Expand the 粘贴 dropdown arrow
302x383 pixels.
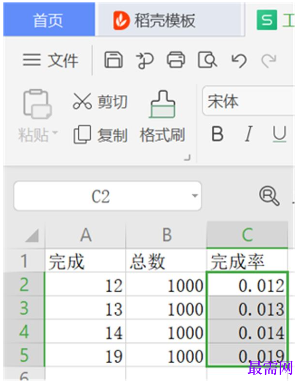click(55, 133)
